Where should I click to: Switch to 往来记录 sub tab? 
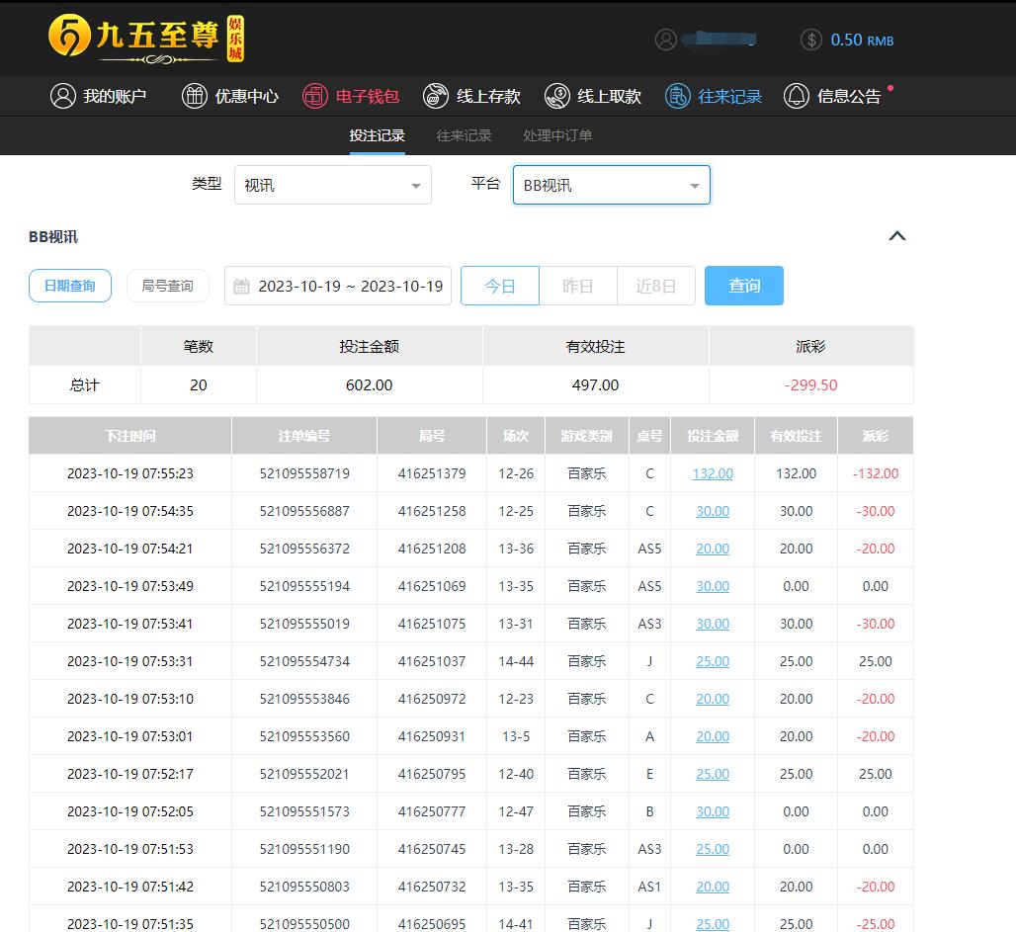coord(464,135)
